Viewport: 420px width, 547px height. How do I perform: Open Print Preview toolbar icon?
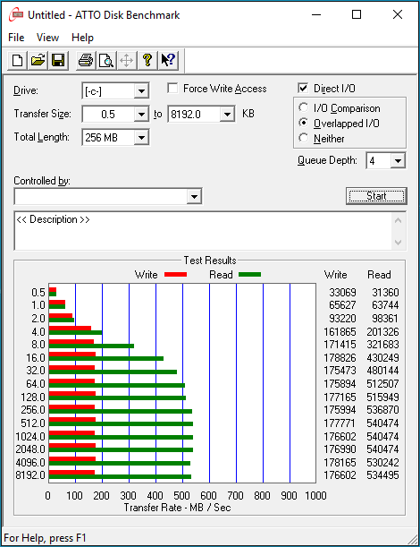tap(106, 60)
